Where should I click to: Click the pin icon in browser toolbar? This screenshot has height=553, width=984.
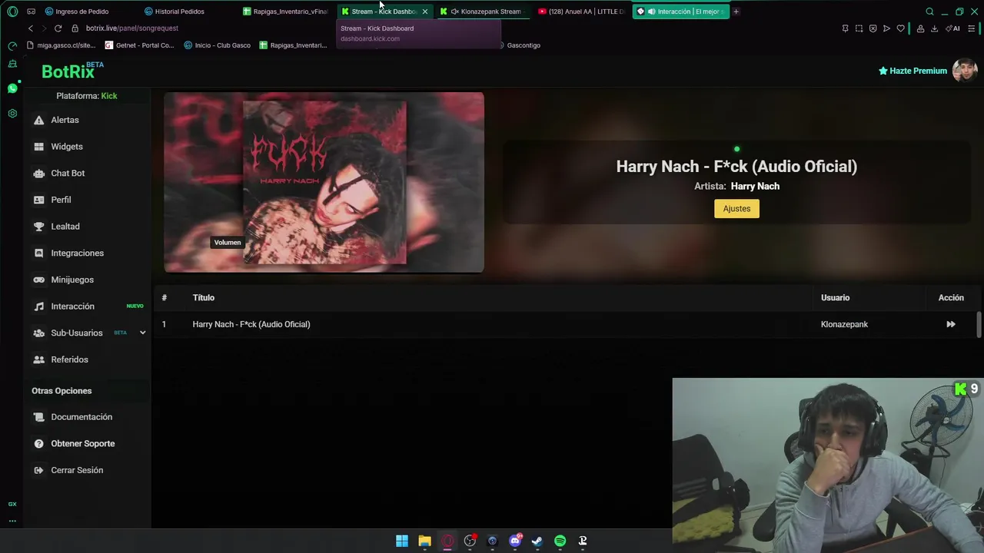pos(845,28)
